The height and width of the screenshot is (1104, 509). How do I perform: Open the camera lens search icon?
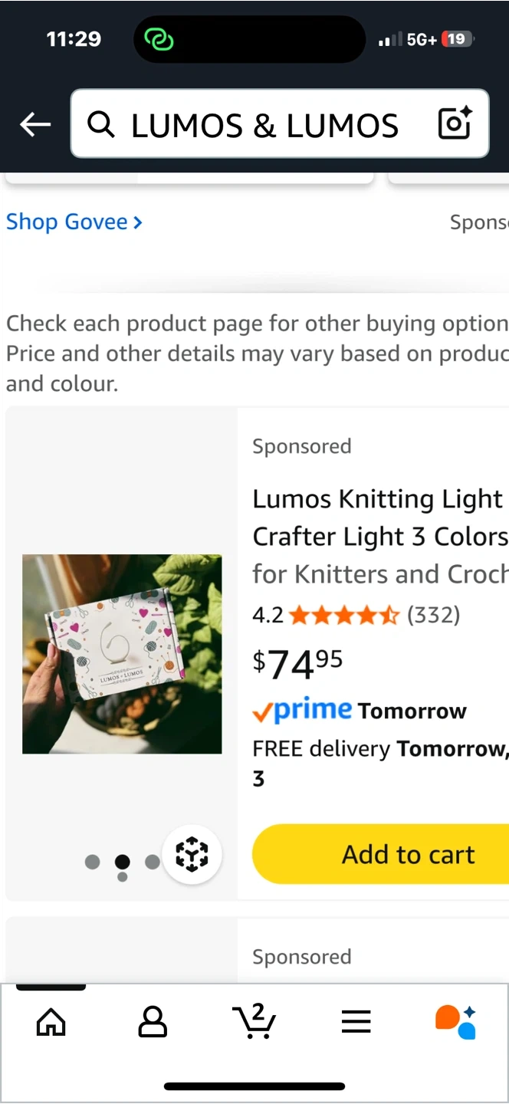click(455, 123)
